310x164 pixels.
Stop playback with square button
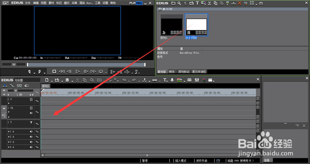tap(54, 72)
